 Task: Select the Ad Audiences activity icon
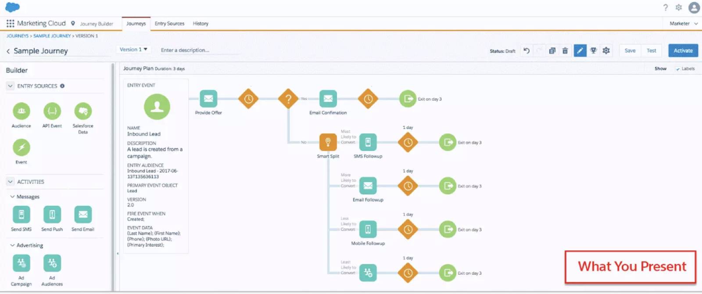[52, 263]
